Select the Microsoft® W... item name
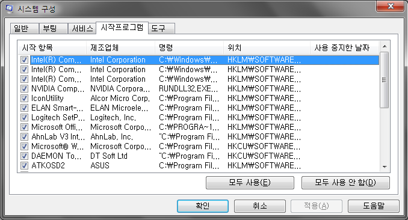Image resolution: width=408 pixels, height=220 pixels. click(57, 147)
